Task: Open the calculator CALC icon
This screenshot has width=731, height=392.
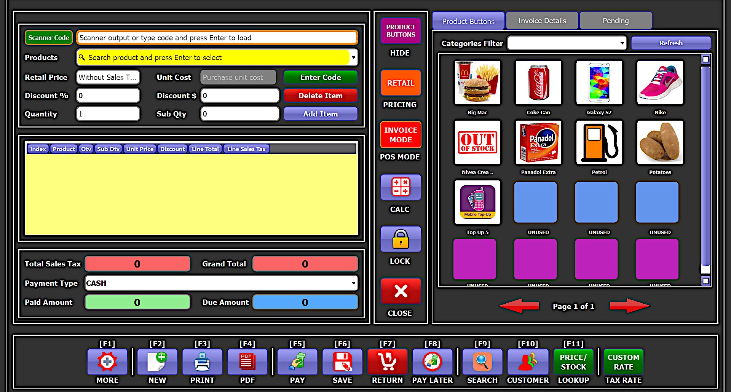Action: point(401,187)
